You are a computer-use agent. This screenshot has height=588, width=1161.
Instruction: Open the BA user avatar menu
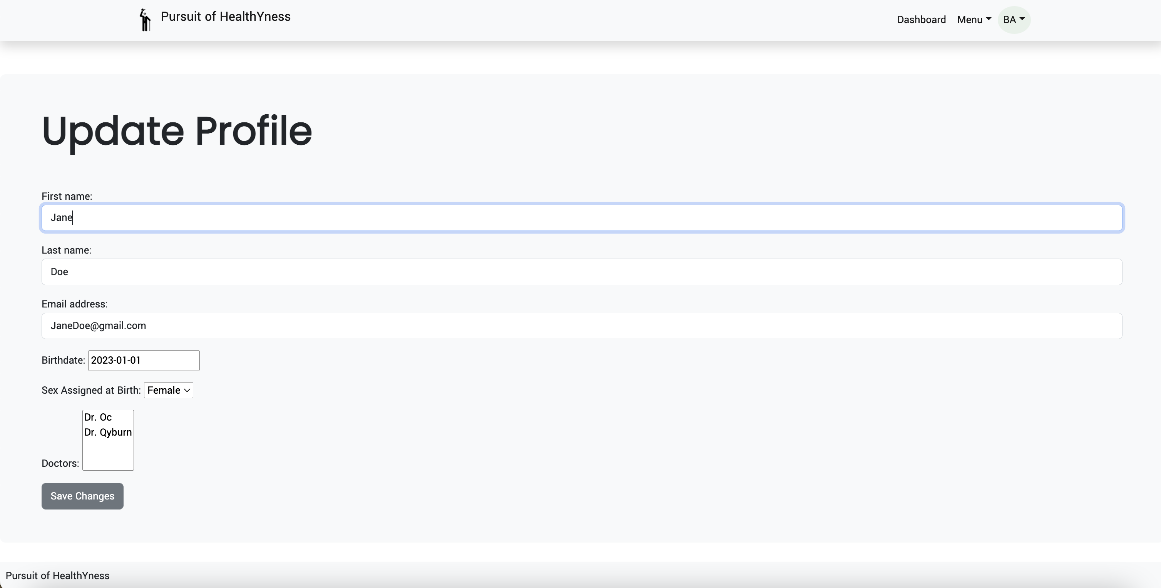pos(1014,20)
